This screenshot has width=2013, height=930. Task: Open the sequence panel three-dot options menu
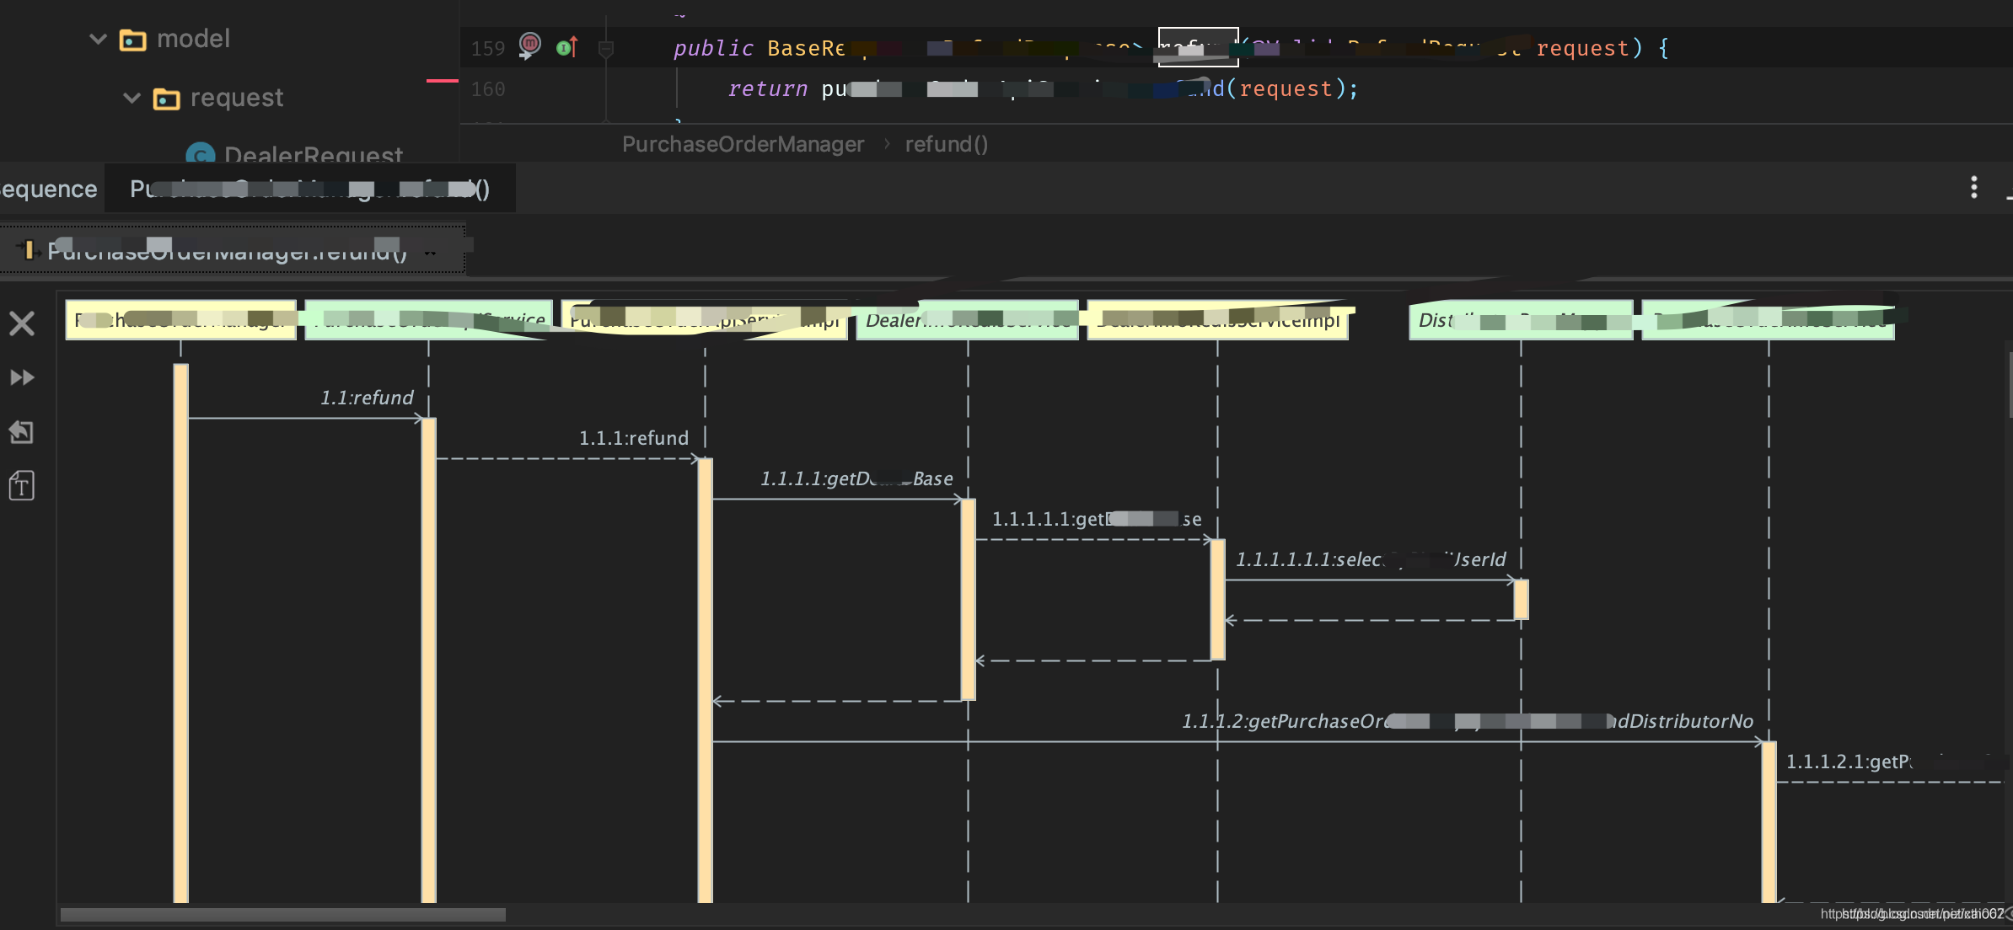pyautogui.click(x=1973, y=187)
